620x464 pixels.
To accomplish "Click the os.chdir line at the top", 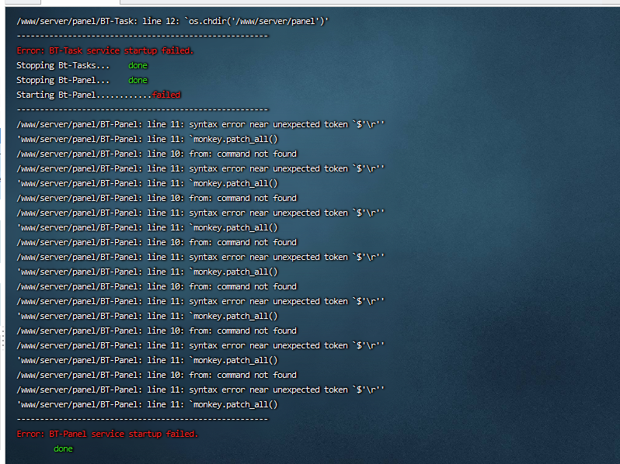I will (172, 21).
